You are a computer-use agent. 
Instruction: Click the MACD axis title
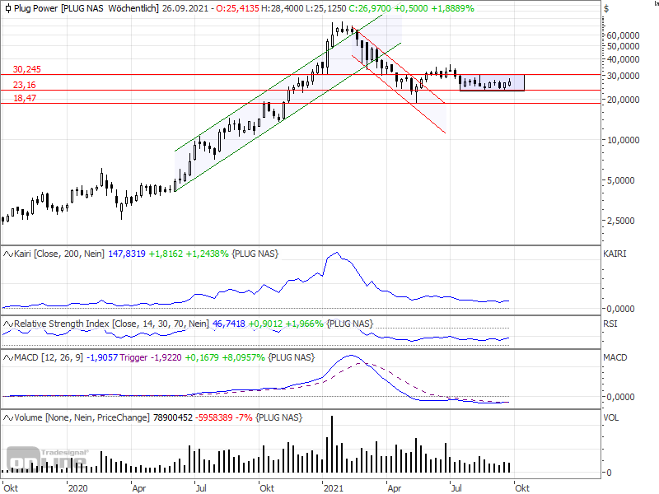point(615,357)
